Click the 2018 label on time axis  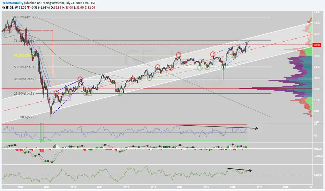point(286,187)
